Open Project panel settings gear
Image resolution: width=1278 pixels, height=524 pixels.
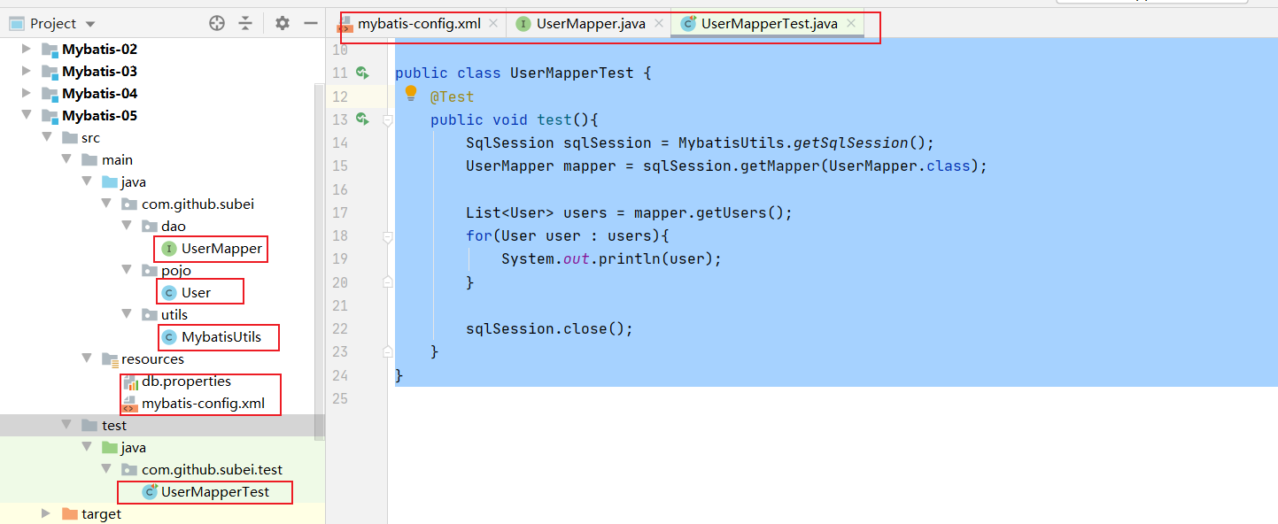[x=283, y=23]
